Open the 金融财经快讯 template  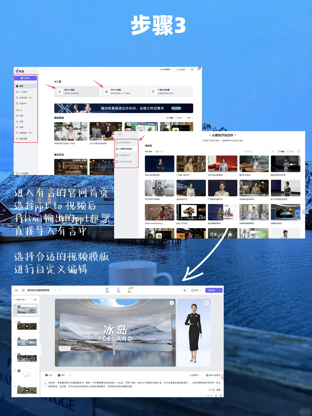tap(285, 212)
